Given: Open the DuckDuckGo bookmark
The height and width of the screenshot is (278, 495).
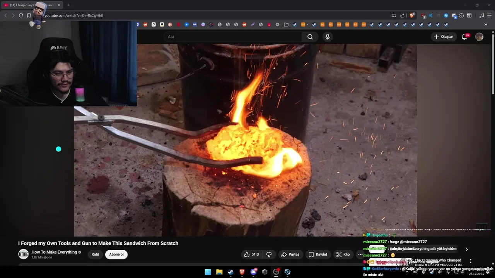Looking at the screenshot, I should (x=170, y=24).
